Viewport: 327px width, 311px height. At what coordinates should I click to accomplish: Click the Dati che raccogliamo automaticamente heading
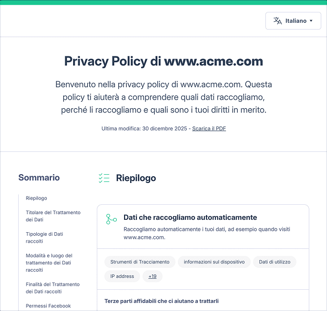(x=190, y=218)
